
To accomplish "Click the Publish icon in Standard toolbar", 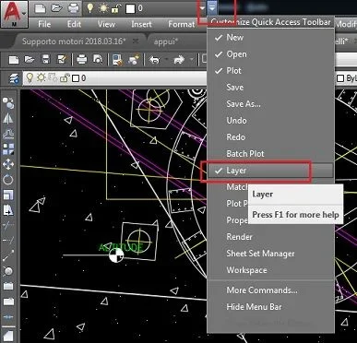I will click(x=117, y=59).
